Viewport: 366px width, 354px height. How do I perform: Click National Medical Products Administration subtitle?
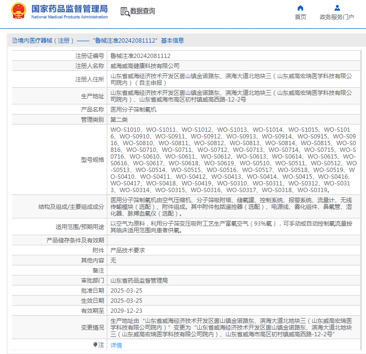[69, 17]
